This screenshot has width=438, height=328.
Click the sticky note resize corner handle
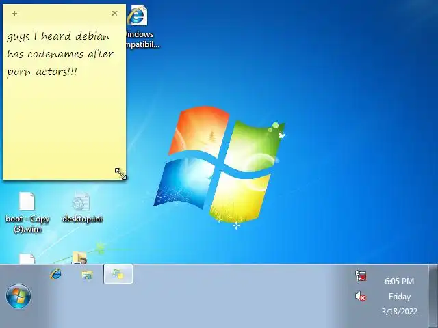point(122,175)
